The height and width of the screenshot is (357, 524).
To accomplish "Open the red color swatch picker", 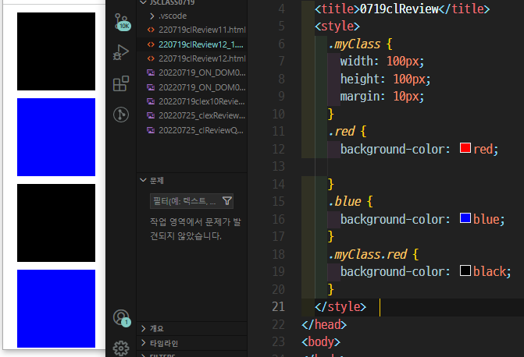I will [x=465, y=148].
